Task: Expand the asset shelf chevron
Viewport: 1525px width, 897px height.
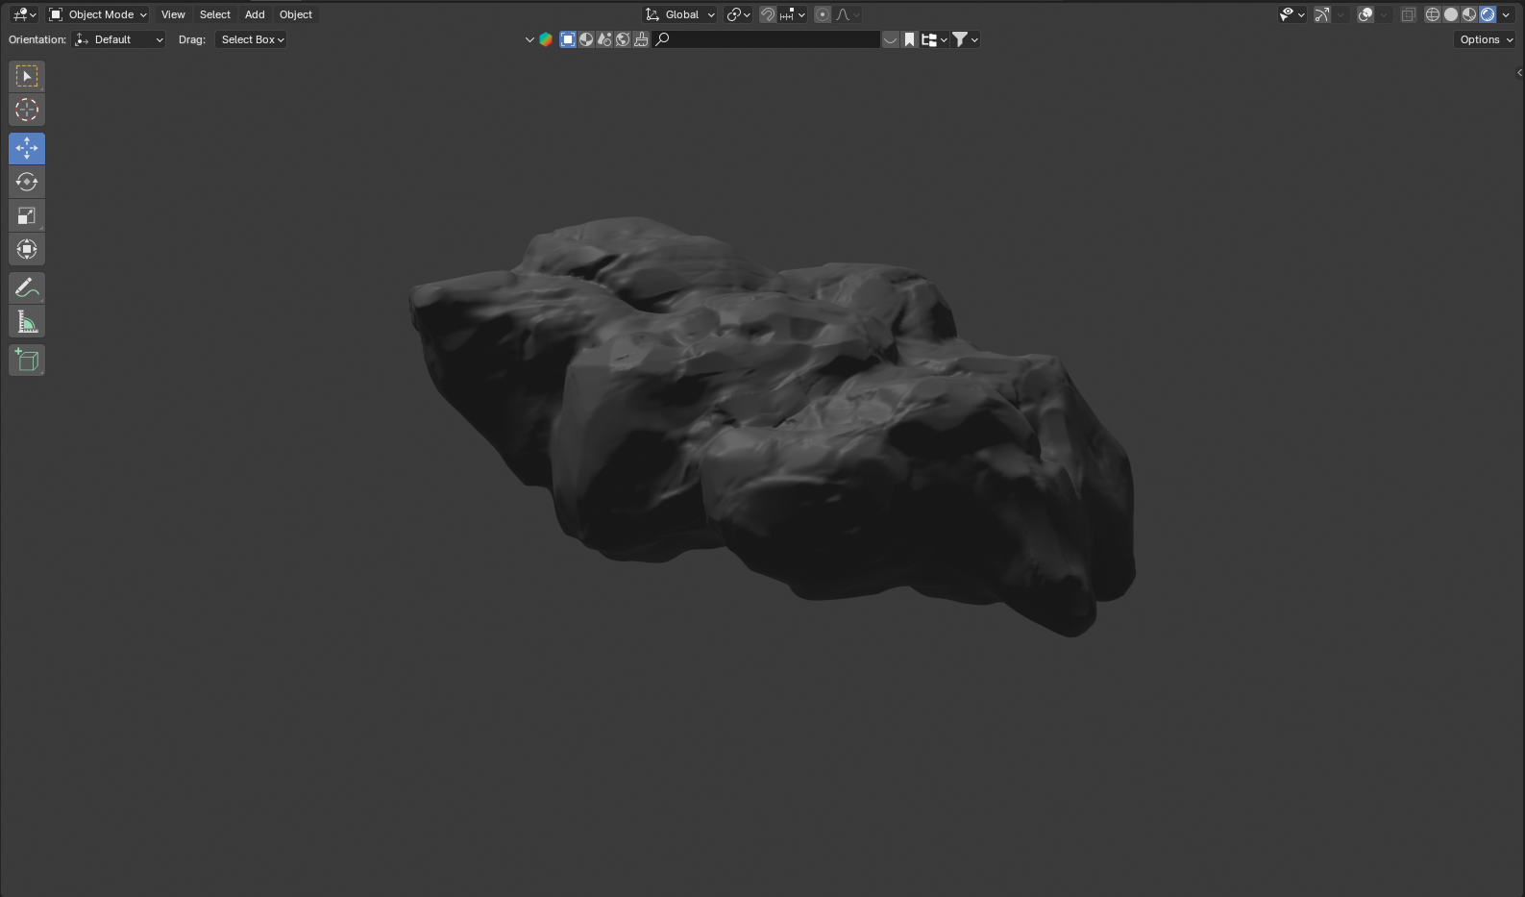Action: tap(891, 39)
